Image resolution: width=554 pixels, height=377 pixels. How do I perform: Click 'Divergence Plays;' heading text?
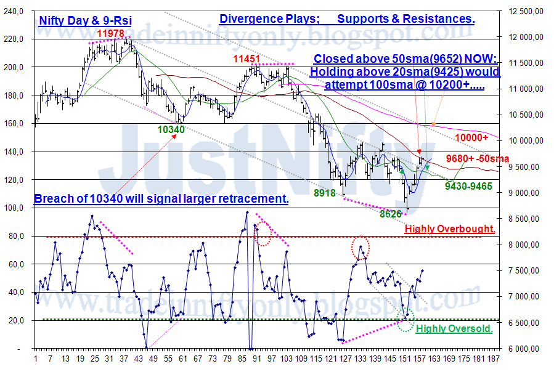(x=269, y=18)
